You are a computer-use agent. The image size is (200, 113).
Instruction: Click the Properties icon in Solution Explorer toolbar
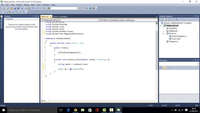click(161, 19)
